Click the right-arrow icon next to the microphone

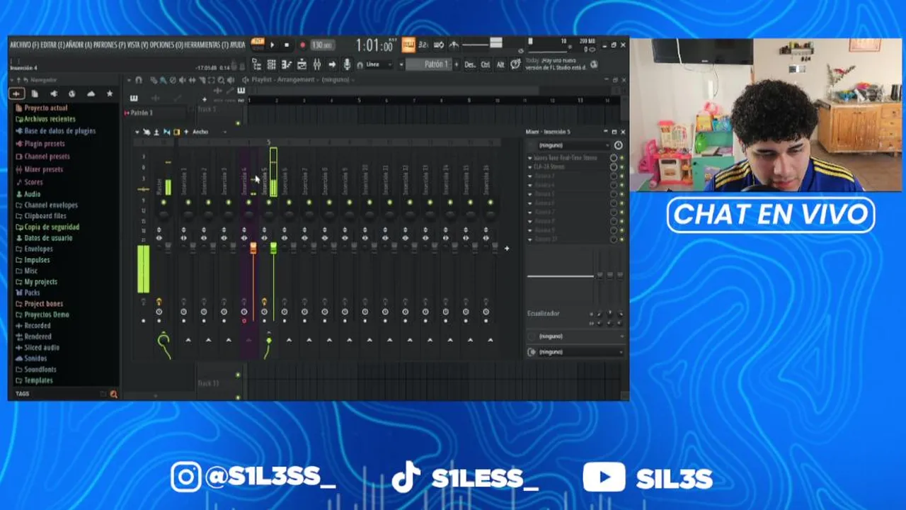(x=332, y=64)
